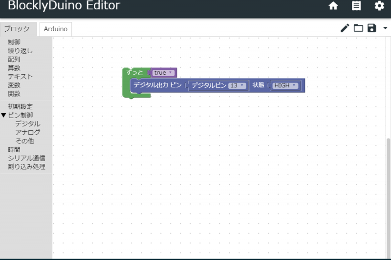
Task: Expand the save options dropdown arrow
Action: coord(385,28)
